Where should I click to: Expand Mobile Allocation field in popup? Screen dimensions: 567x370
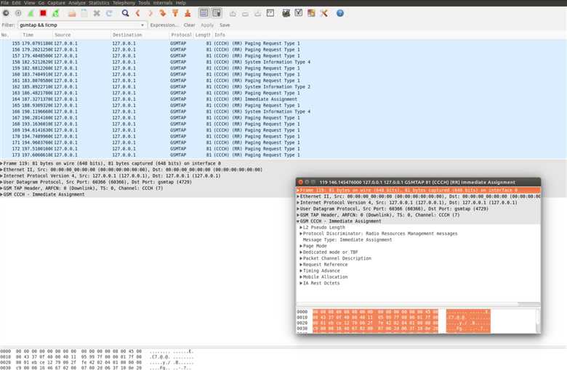[x=301, y=276]
